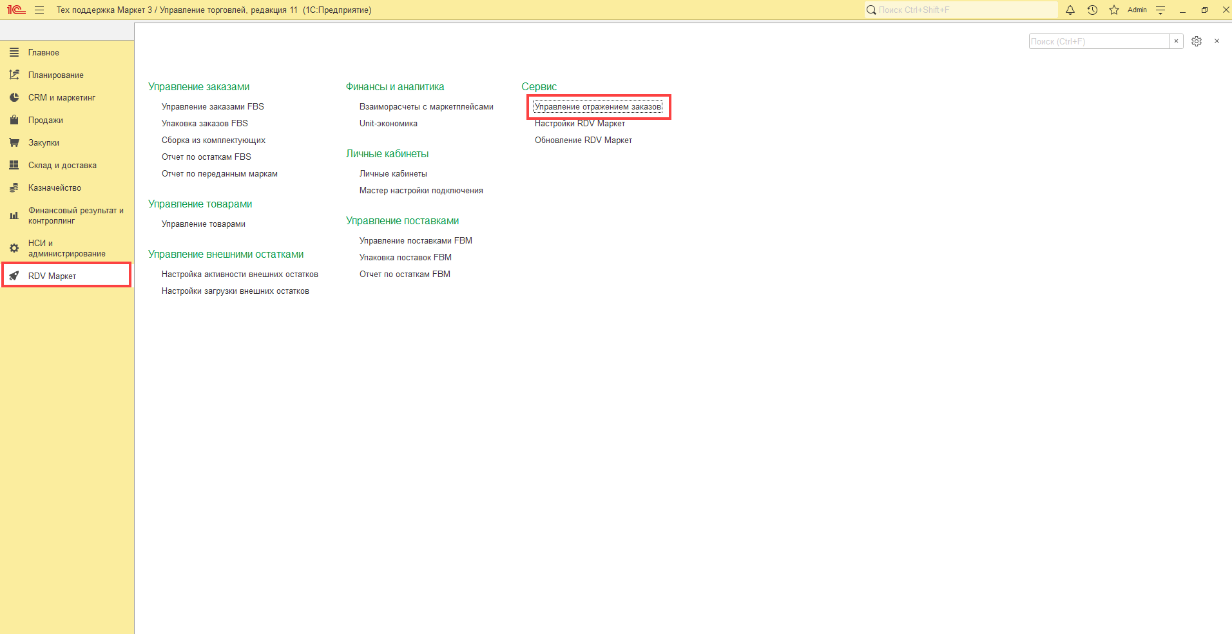Open Сборка из комплектующих

pos(213,140)
